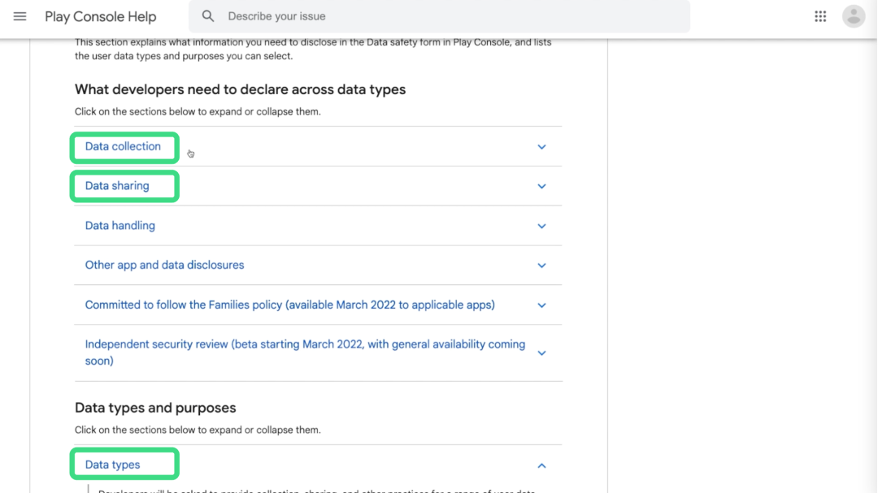Click the Independent security review chevron

pyautogui.click(x=541, y=353)
